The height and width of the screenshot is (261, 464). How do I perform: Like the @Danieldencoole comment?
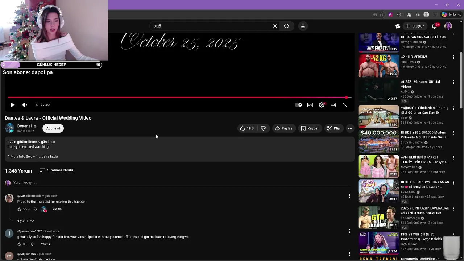[19, 209]
